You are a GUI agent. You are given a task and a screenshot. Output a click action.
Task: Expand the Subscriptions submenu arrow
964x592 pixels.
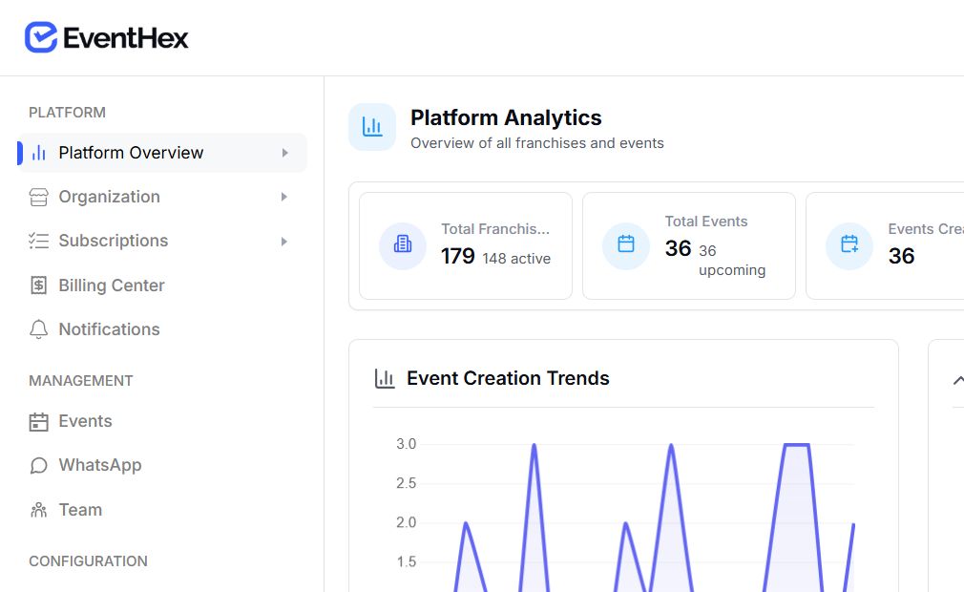point(284,242)
